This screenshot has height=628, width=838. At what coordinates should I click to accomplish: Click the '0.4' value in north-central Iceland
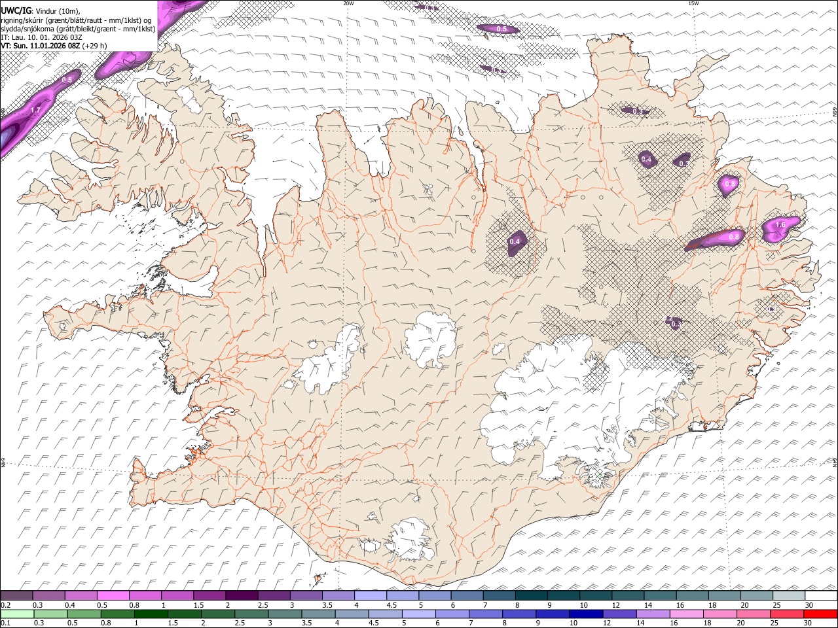click(515, 242)
